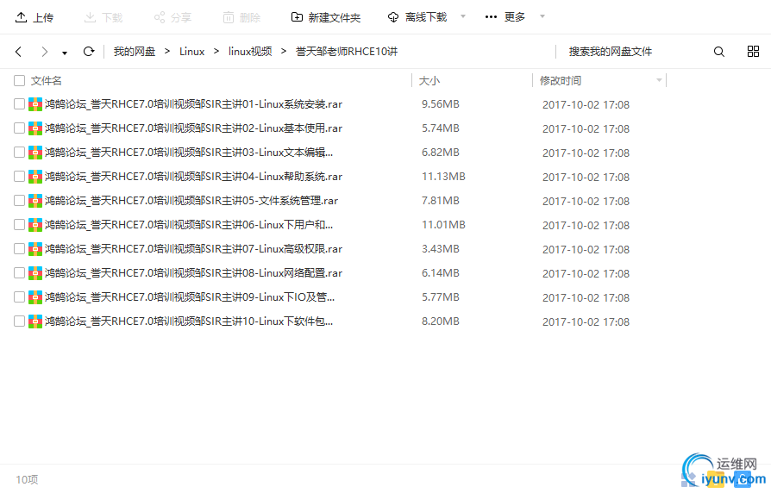Check the box for 05-文件系统管理.rar
This screenshot has height=493, width=771.
pyautogui.click(x=19, y=201)
